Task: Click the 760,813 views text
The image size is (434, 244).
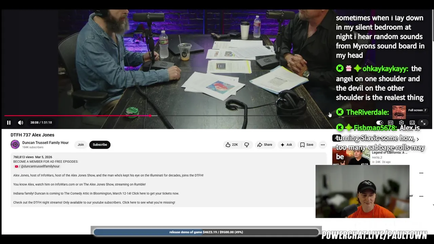Action: tap(23, 157)
